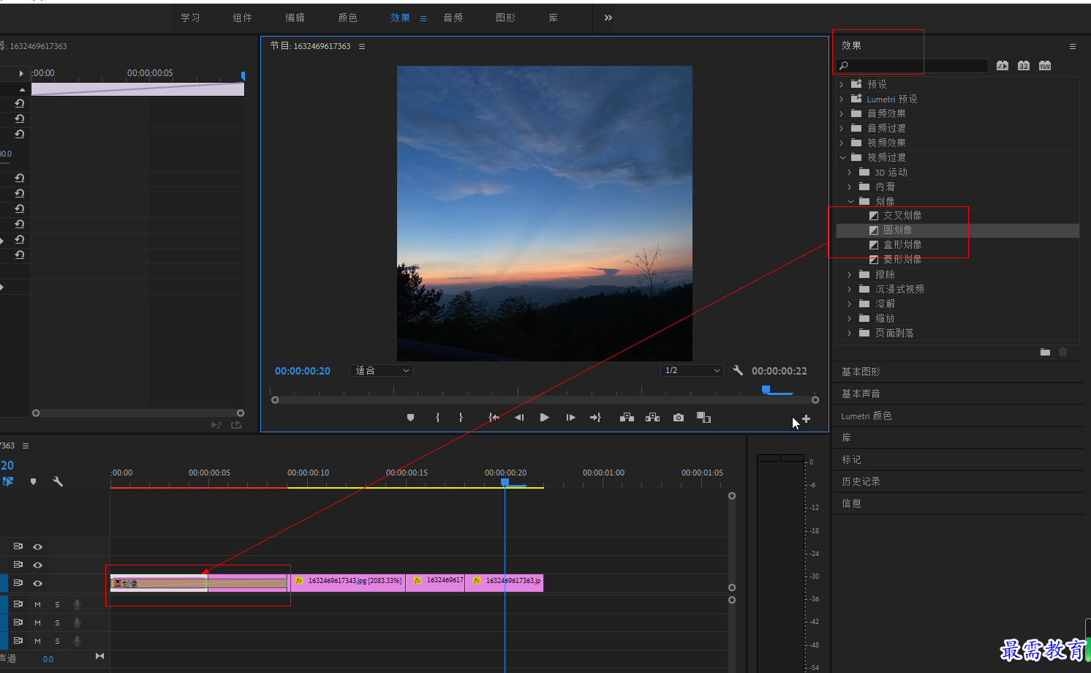
Task: Expand the Lumetri 预设 folder
Action: [842, 99]
